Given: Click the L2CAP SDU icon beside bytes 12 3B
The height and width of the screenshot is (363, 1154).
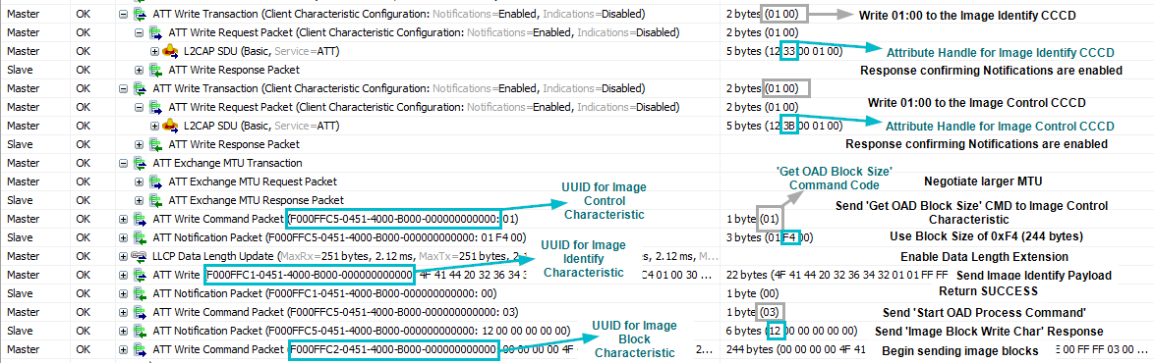Looking at the screenshot, I should pyautogui.click(x=171, y=126).
